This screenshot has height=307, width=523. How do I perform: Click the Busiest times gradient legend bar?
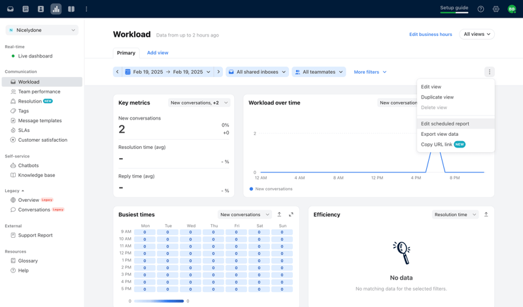pos(159,301)
